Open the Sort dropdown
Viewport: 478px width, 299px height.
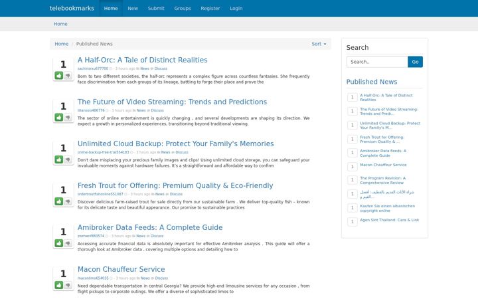point(319,44)
